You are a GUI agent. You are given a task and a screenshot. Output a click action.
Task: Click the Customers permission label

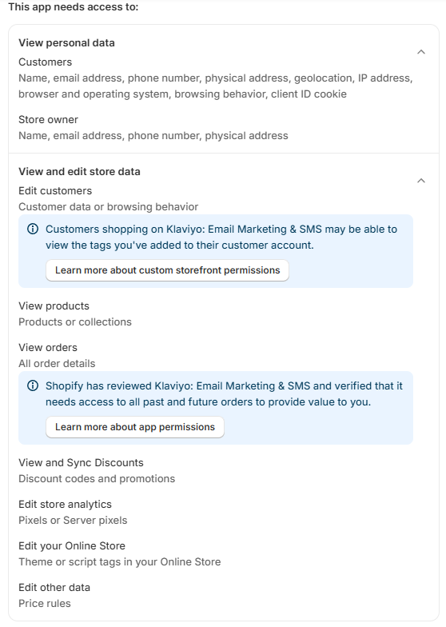[x=45, y=62]
